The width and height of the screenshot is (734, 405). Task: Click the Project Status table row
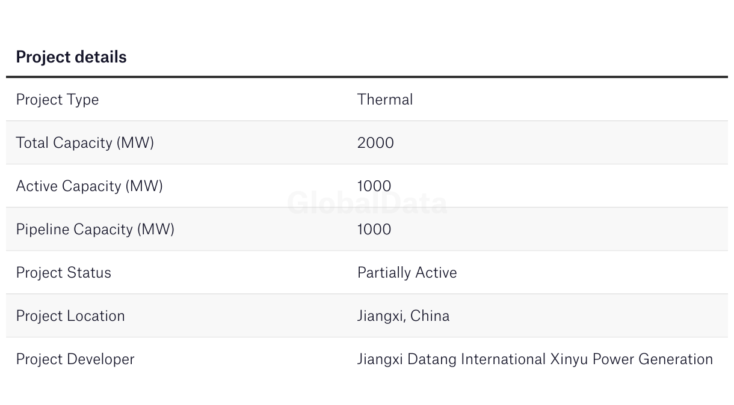[x=367, y=272]
